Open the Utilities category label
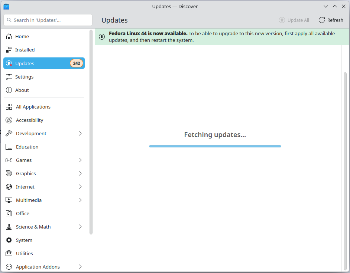This screenshot has width=350, height=273. (x=24, y=253)
